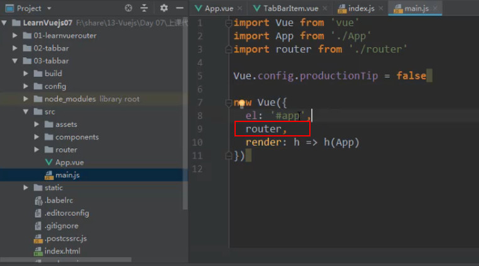Click the .gitignore file icon
The image size is (479, 266).
click(x=38, y=226)
